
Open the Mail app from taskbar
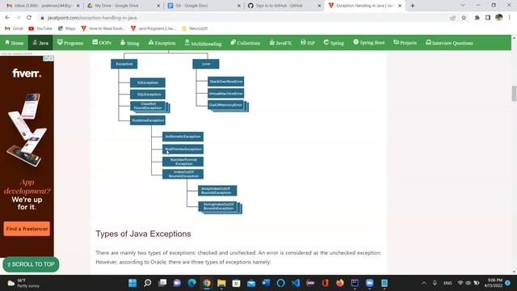(251, 283)
